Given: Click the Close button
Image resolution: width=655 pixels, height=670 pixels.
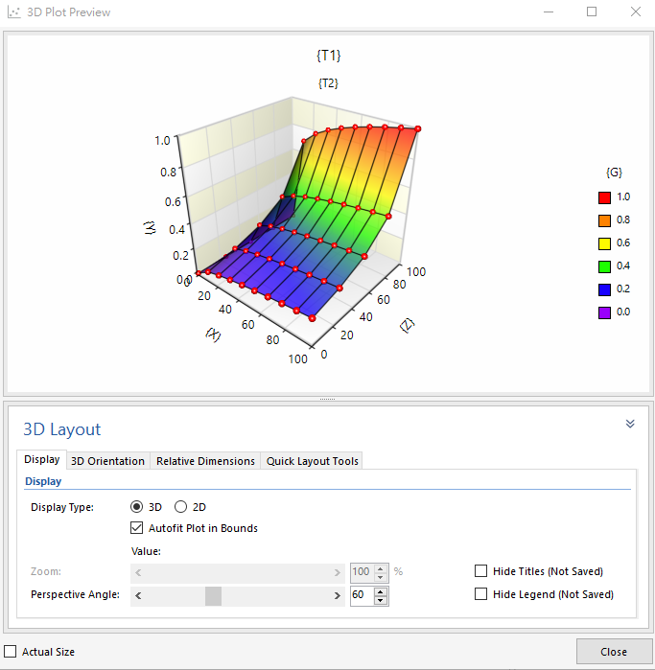Looking at the screenshot, I should pyautogui.click(x=614, y=652).
